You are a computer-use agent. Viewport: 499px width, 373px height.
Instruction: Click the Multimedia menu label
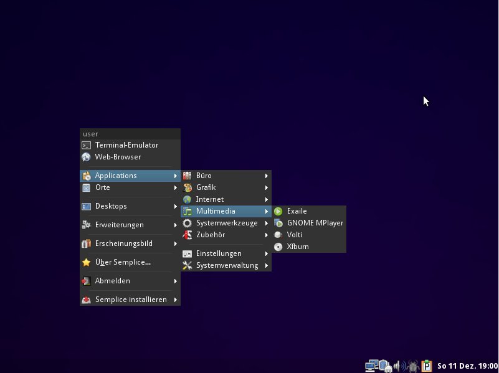point(216,211)
